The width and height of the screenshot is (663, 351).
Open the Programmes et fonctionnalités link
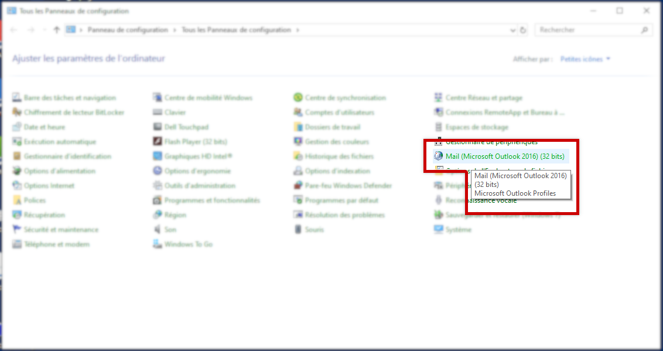pos(211,200)
